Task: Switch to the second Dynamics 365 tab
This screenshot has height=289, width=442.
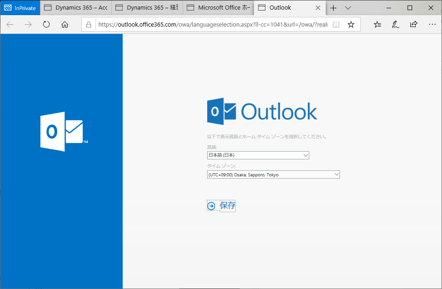Action: point(147,8)
